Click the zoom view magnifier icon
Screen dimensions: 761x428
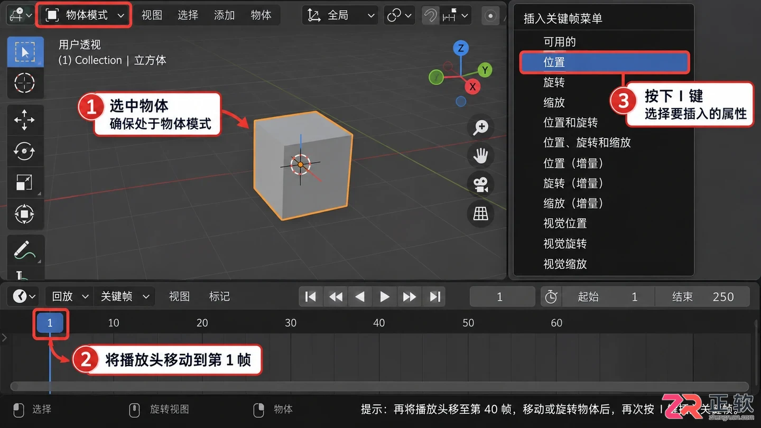point(480,127)
